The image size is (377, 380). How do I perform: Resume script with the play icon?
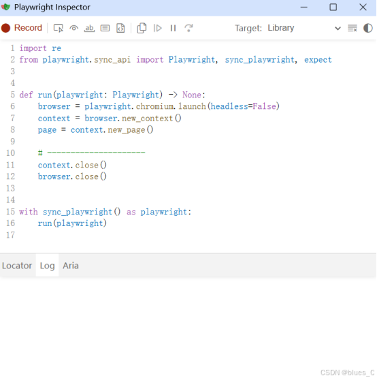157,28
